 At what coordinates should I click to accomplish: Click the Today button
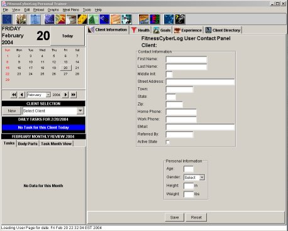[x=67, y=36]
